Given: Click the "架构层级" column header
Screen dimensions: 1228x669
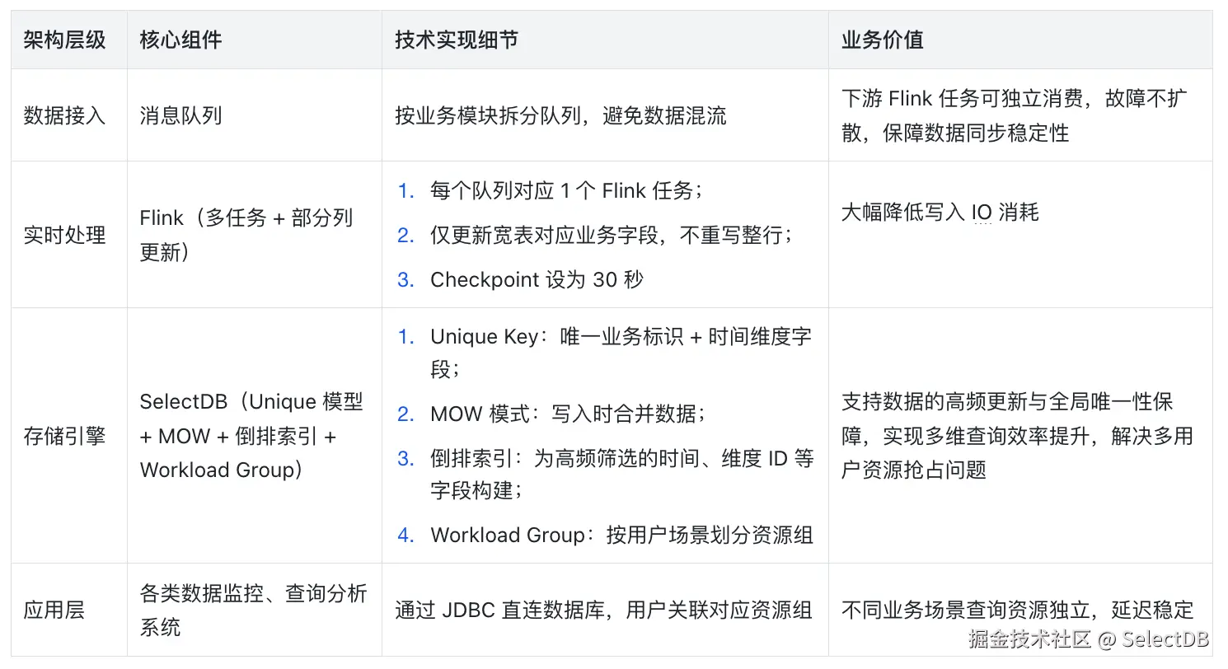Looking at the screenshot, I should [64, 40].
